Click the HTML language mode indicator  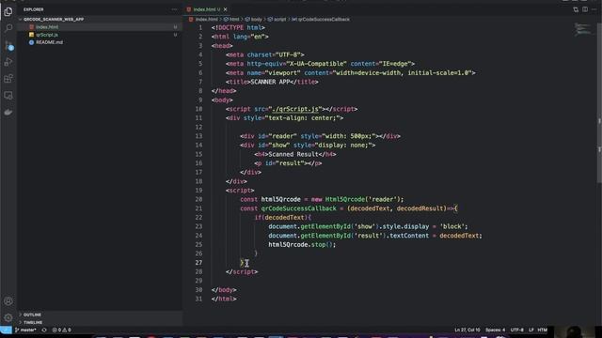[x=542, y=330]
